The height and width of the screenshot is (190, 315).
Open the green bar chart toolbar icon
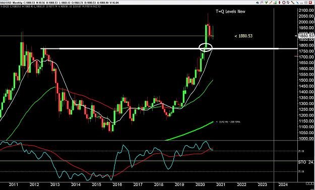pos(275,3)
